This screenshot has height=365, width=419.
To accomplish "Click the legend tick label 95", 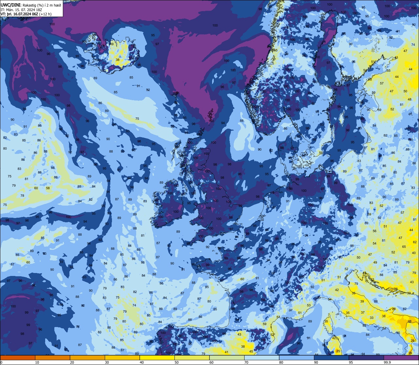I will [351, 362].
